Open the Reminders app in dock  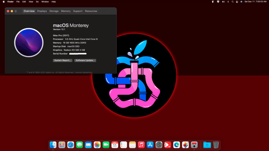coord(124,145)
